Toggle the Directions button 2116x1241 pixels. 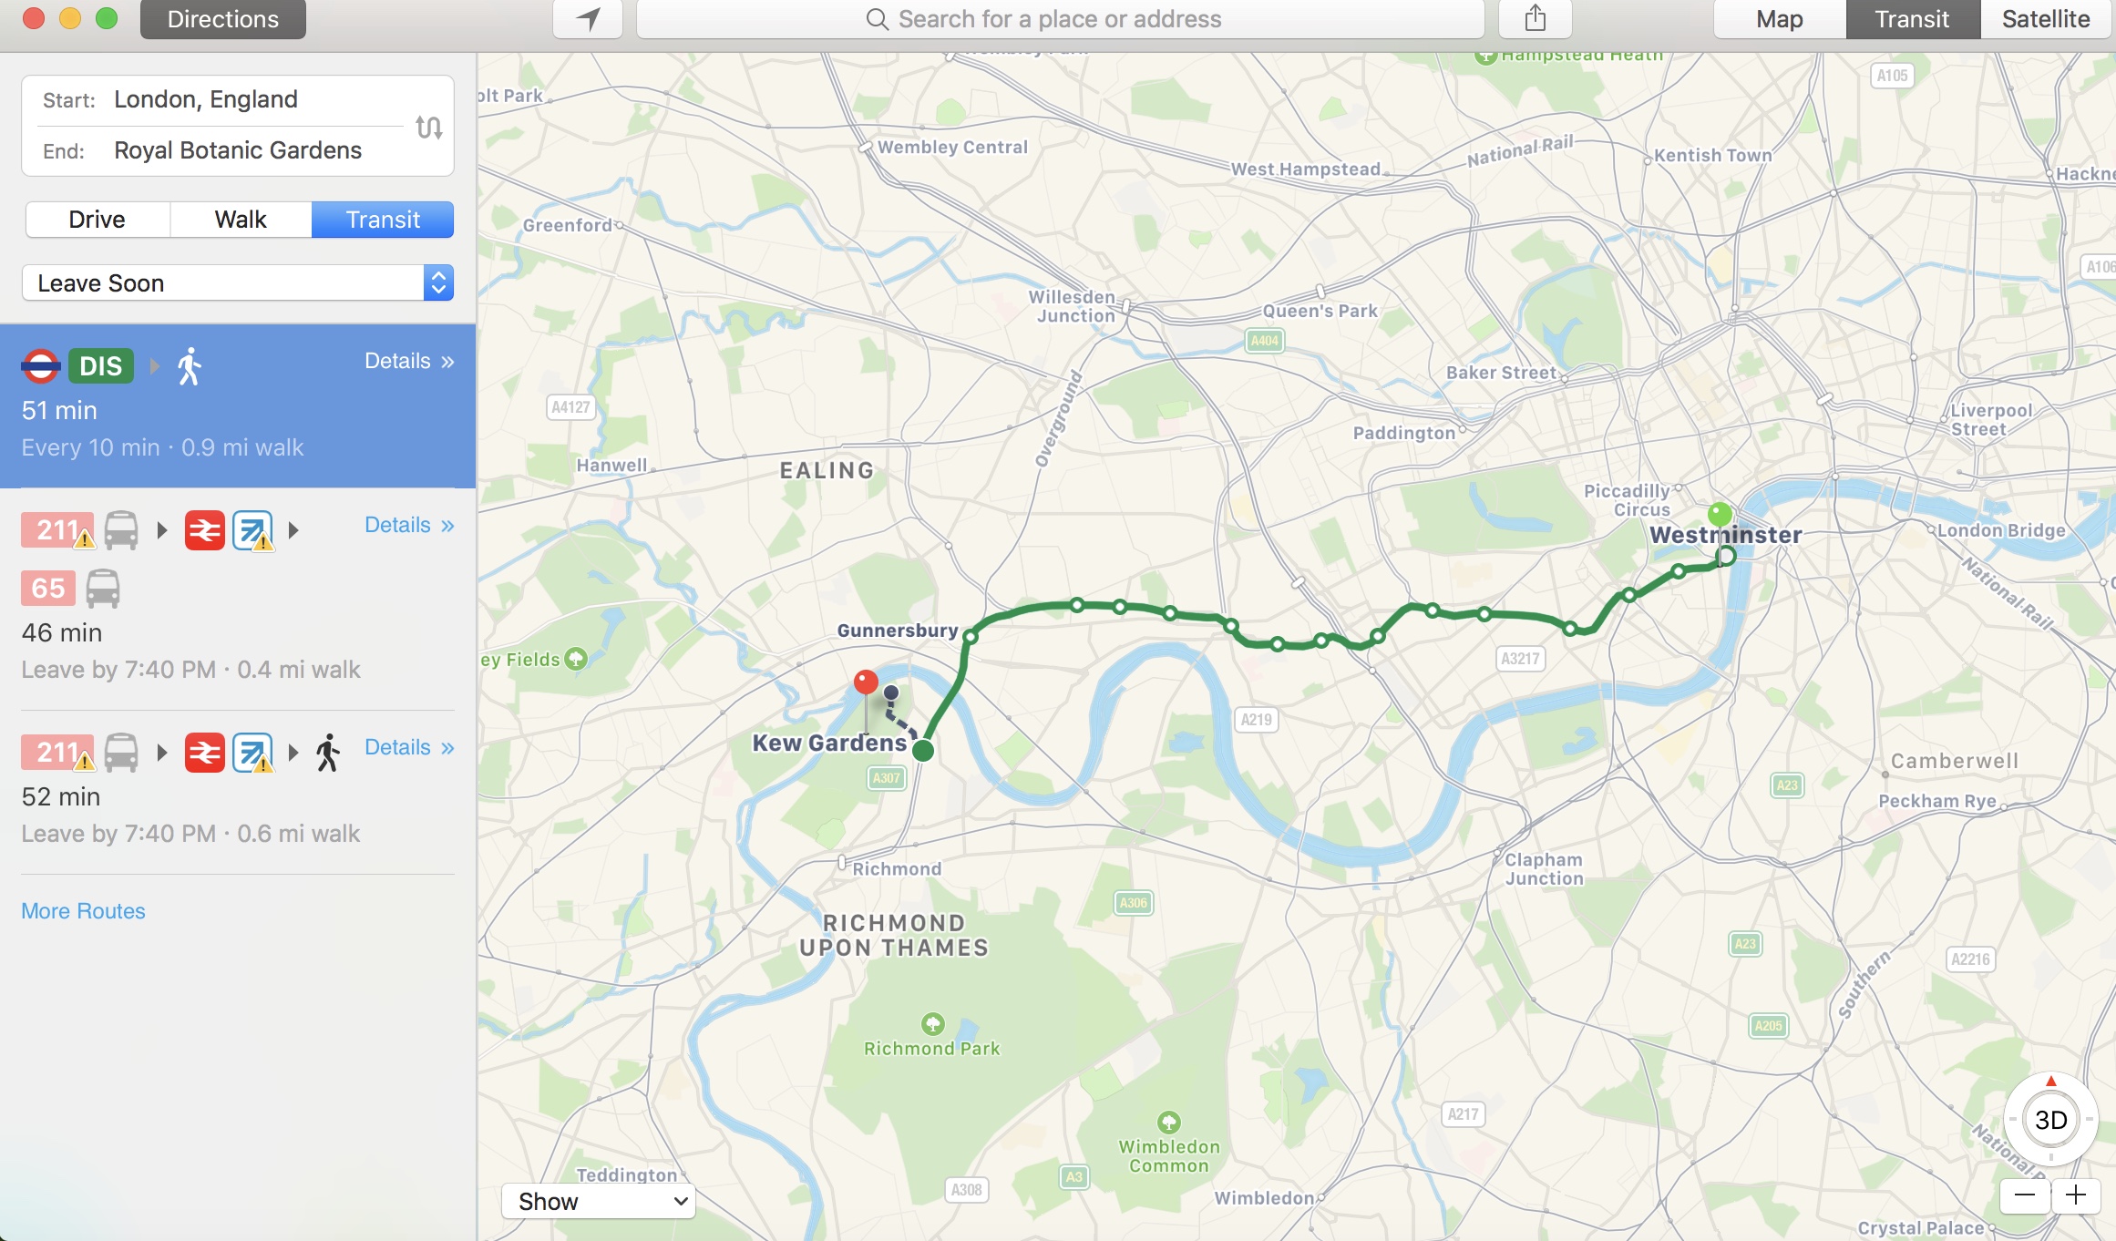click(x=223, y=19)
